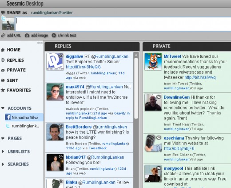
Task: Open the diggalive username link
Action: point(74,56)
